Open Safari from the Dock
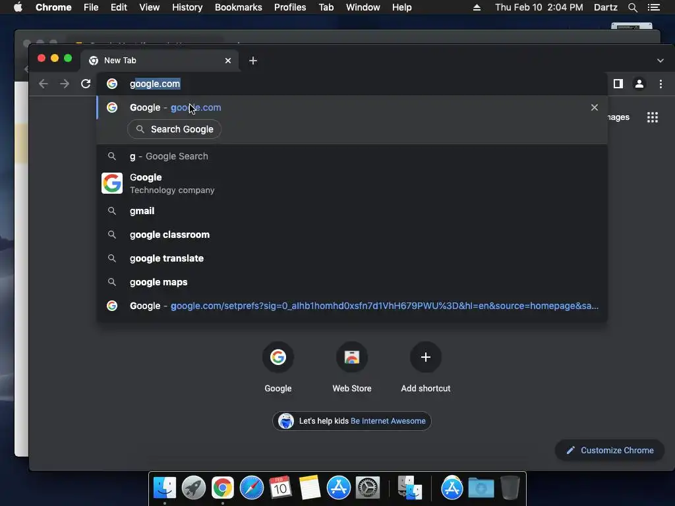 click(x=252, y=488)
